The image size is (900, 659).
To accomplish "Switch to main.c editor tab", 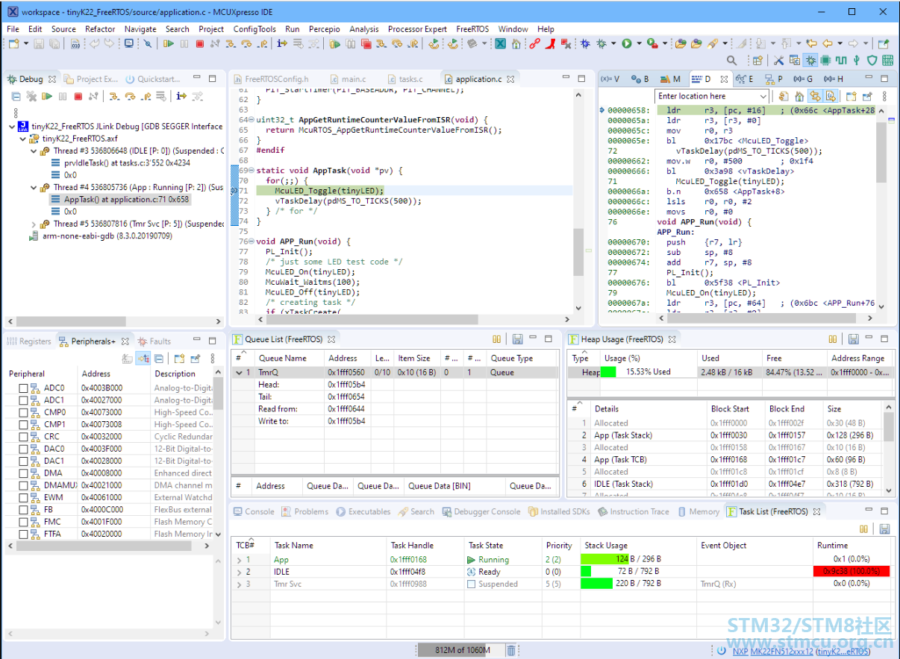I will pyautogui.click(x=348, y=79).
